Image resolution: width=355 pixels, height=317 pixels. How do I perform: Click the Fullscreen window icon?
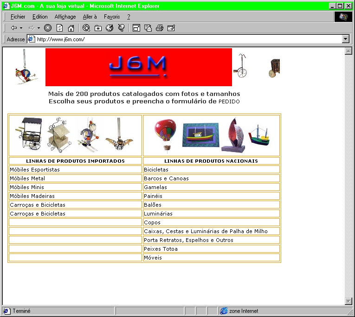click(136, 28)
